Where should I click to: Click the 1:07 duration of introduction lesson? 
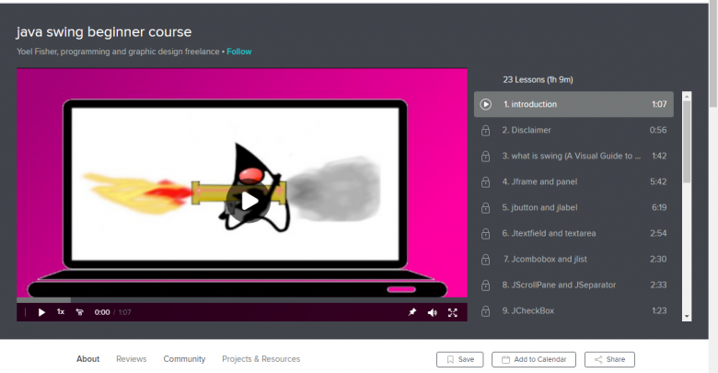tap(659, 104)
